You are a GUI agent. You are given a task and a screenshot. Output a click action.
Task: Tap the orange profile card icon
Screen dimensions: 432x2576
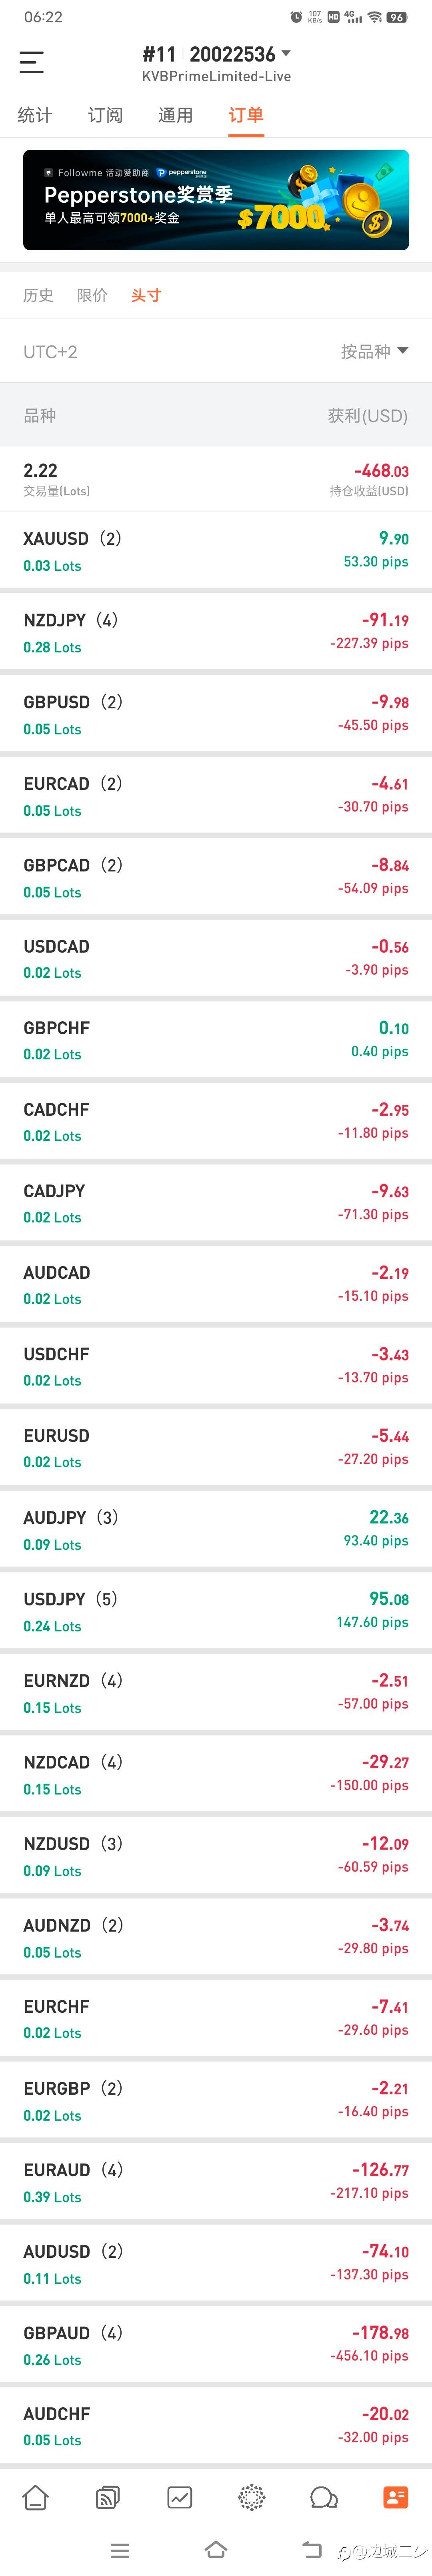pyautogui.click(x=396, y=2497)
